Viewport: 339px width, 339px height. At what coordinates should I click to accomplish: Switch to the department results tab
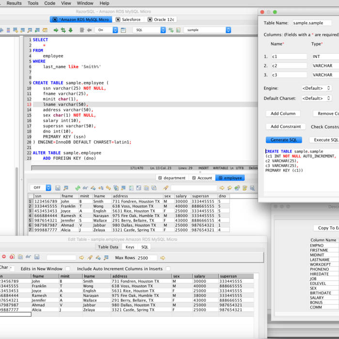172,178
